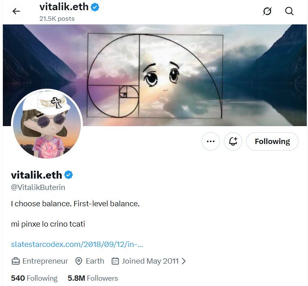This screenshot has width=308, height=286.
Task: Click the briefcase Entrepreneur category icon
Action: click(15, 261)
